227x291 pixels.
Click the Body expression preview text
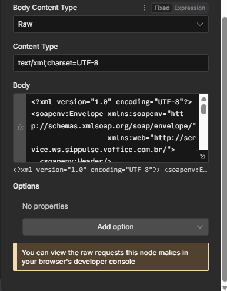(x=110, y=170)
